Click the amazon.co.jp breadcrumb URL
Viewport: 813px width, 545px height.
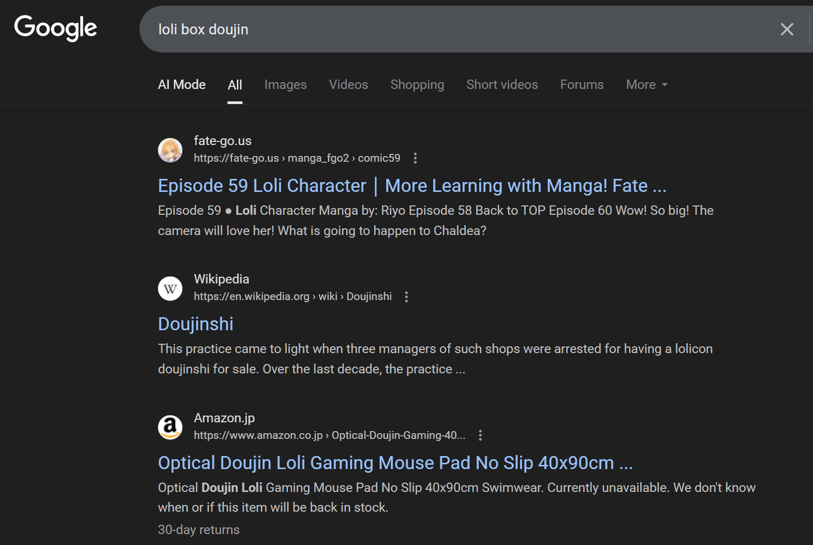click(x=329, y=435)
